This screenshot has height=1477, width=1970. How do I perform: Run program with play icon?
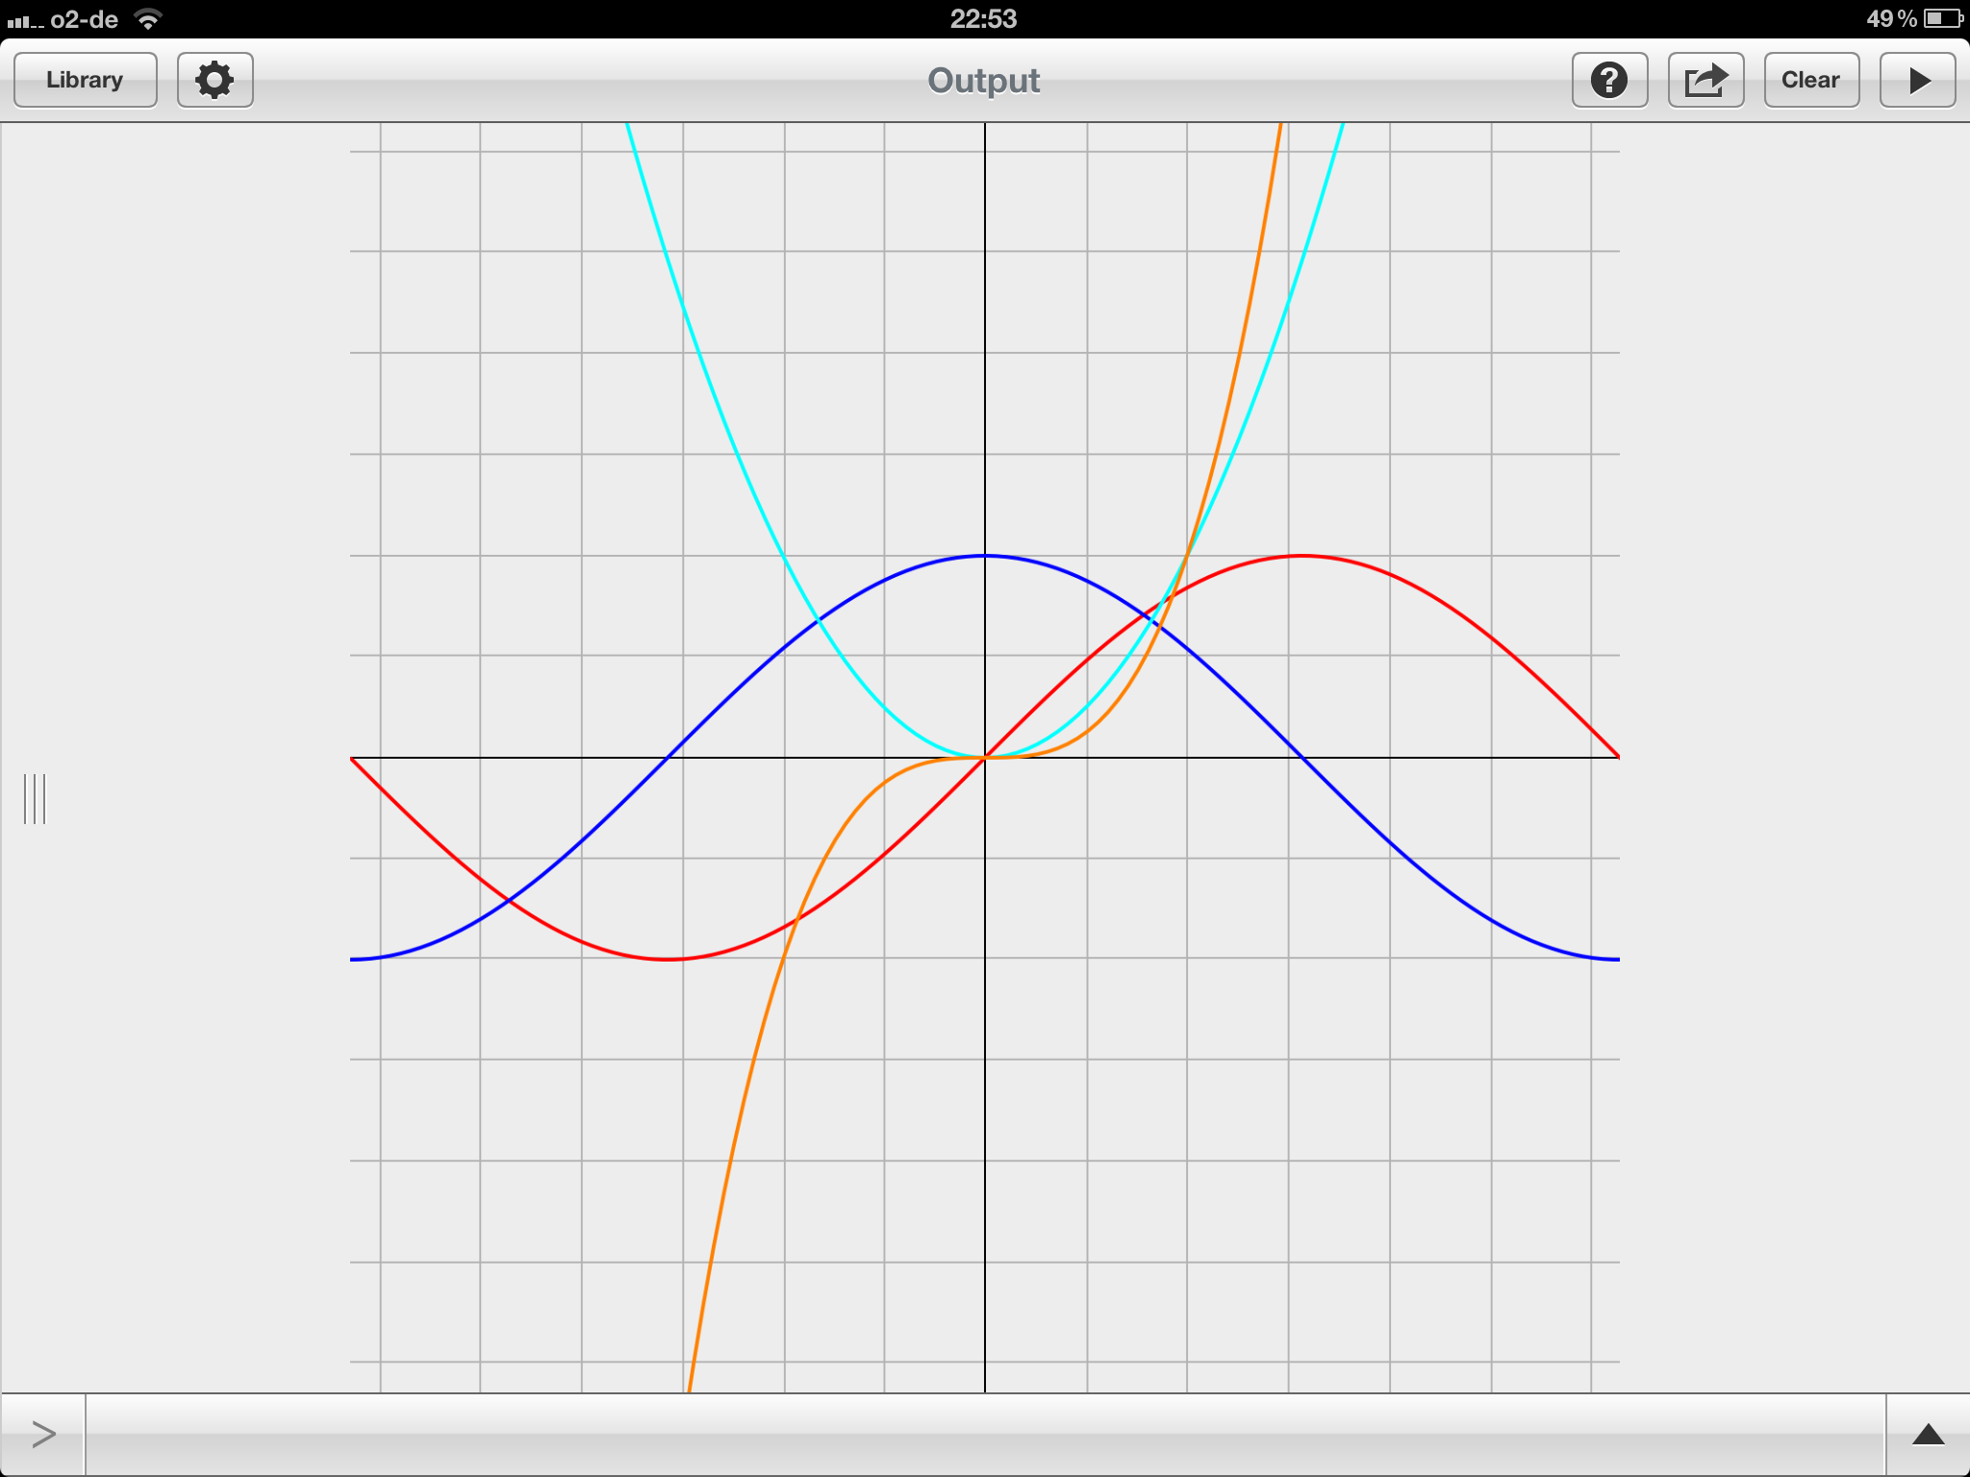1917,80
